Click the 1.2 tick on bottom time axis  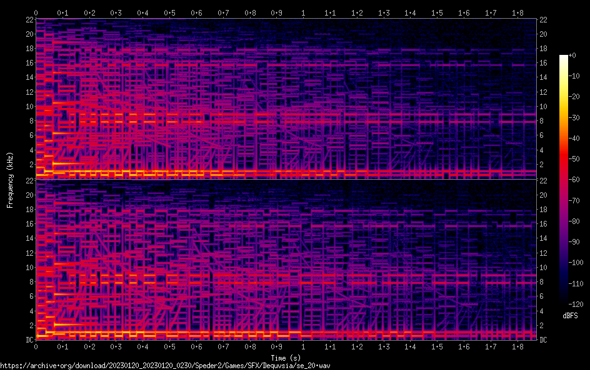357,346
